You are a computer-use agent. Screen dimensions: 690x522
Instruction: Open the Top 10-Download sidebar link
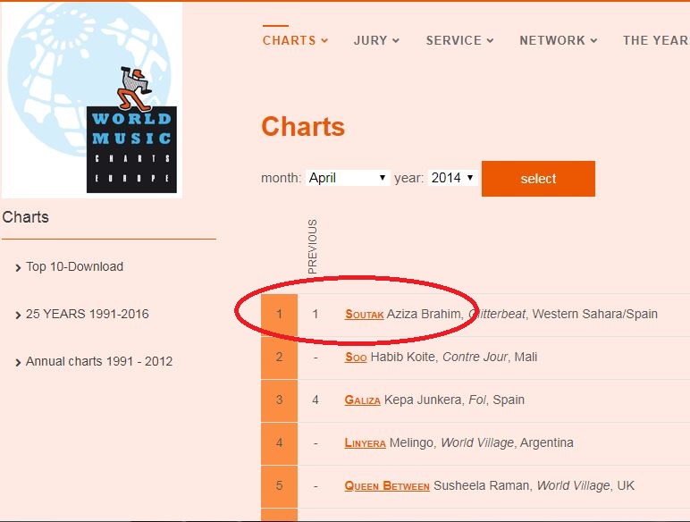[74, 266]
